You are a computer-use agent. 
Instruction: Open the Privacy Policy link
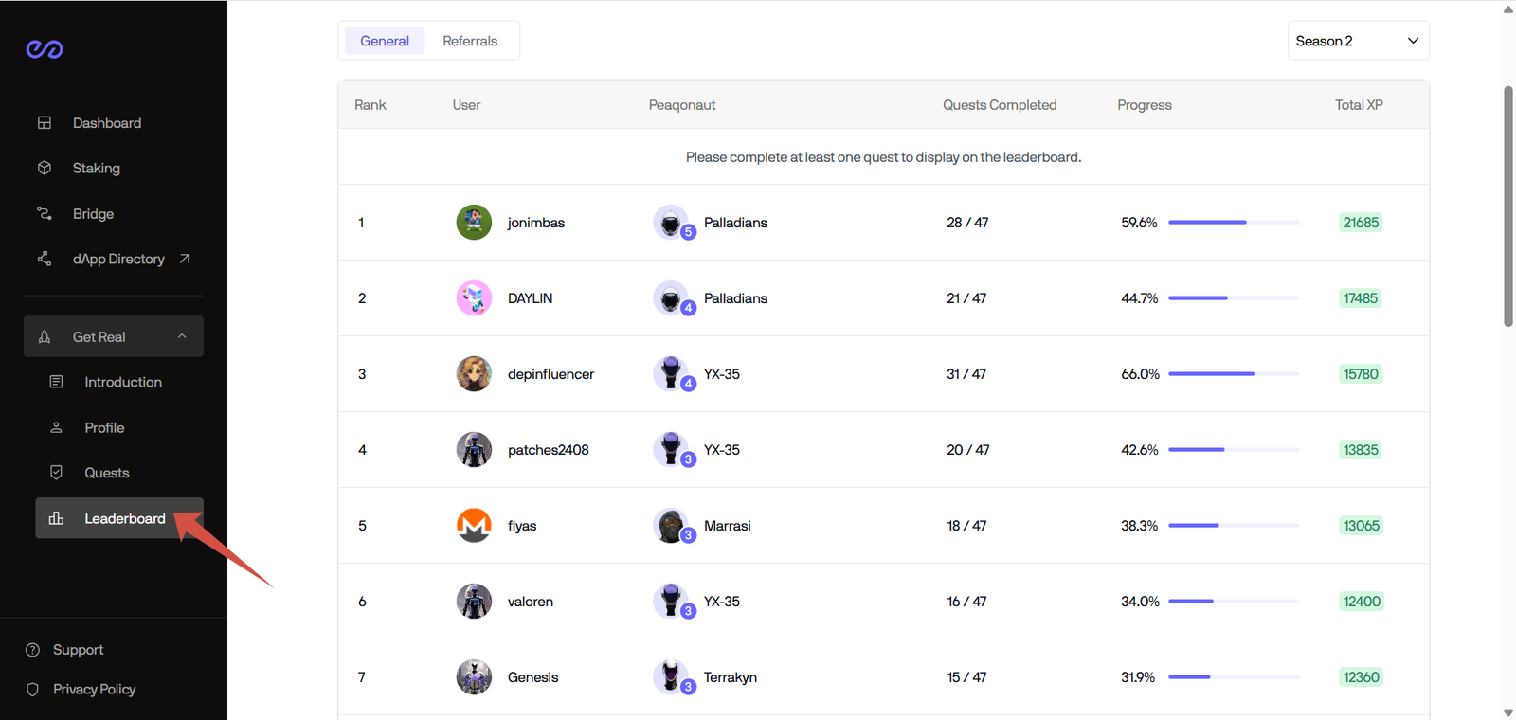pos(94,690)
